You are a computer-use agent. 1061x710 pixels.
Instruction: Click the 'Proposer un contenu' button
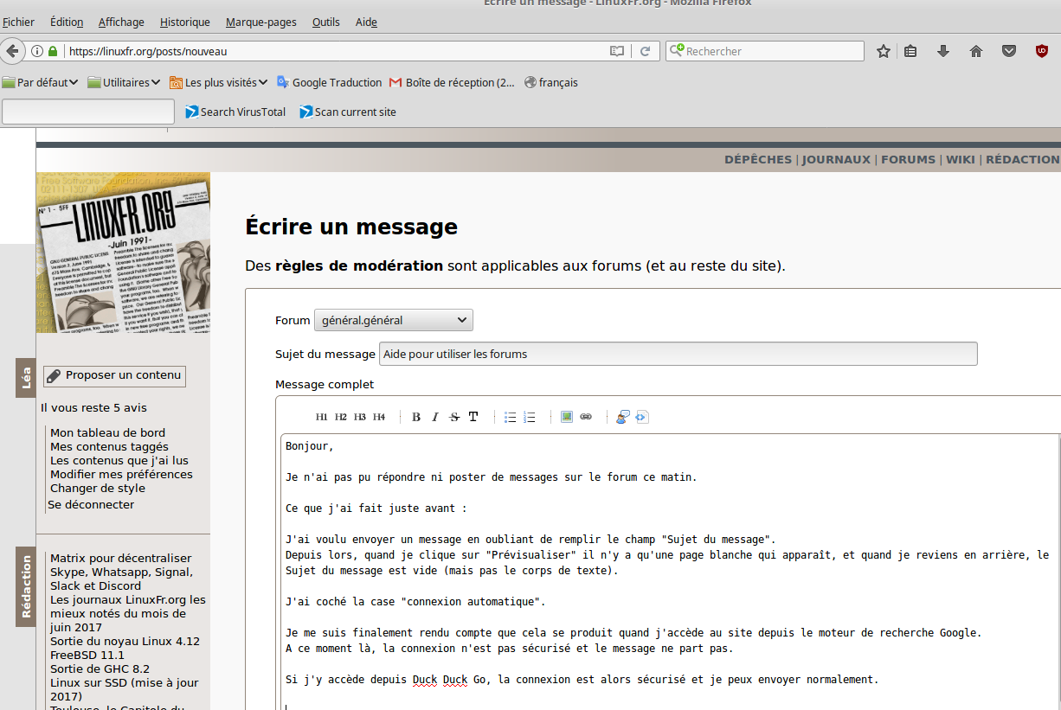point(114,375)
